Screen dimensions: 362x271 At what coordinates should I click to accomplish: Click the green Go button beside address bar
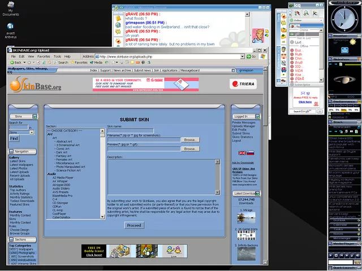251,56
